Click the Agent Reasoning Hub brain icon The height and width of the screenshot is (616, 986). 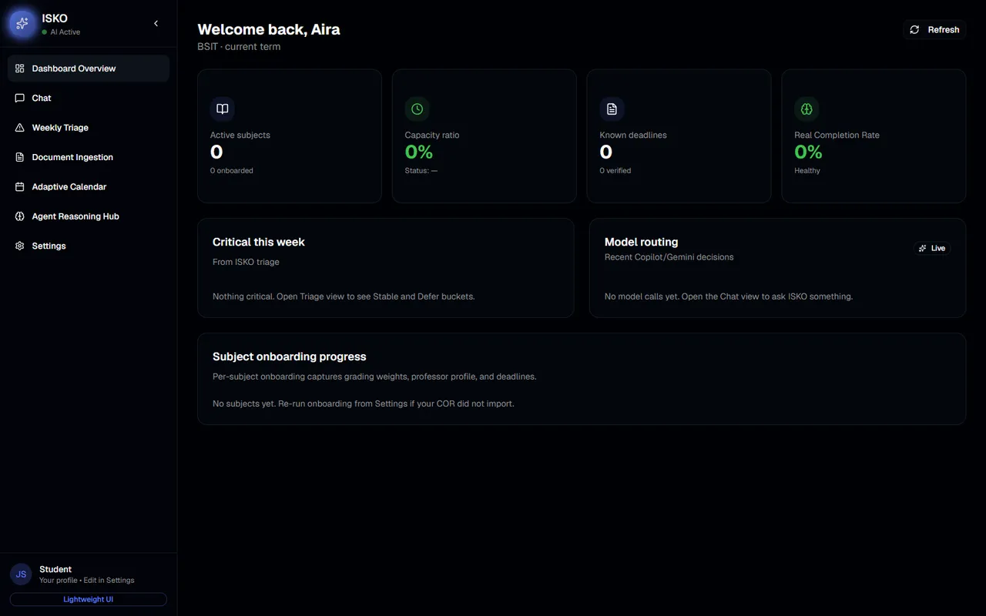(x=20, y=216)
